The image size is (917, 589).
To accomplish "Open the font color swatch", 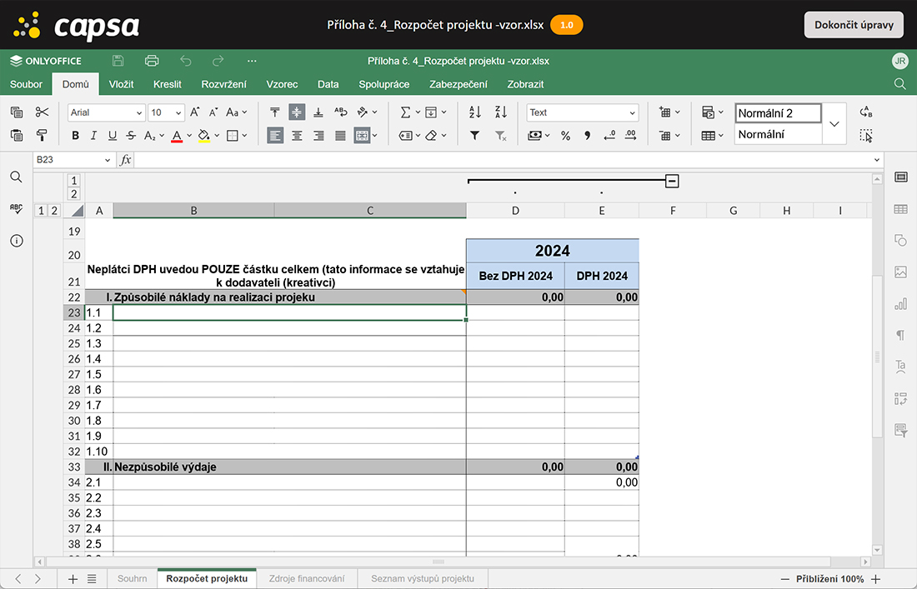I will tap(178, 135).
